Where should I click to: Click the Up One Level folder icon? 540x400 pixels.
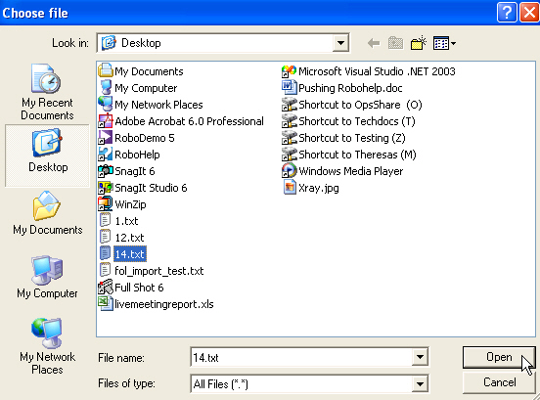(x=395, y=43)
